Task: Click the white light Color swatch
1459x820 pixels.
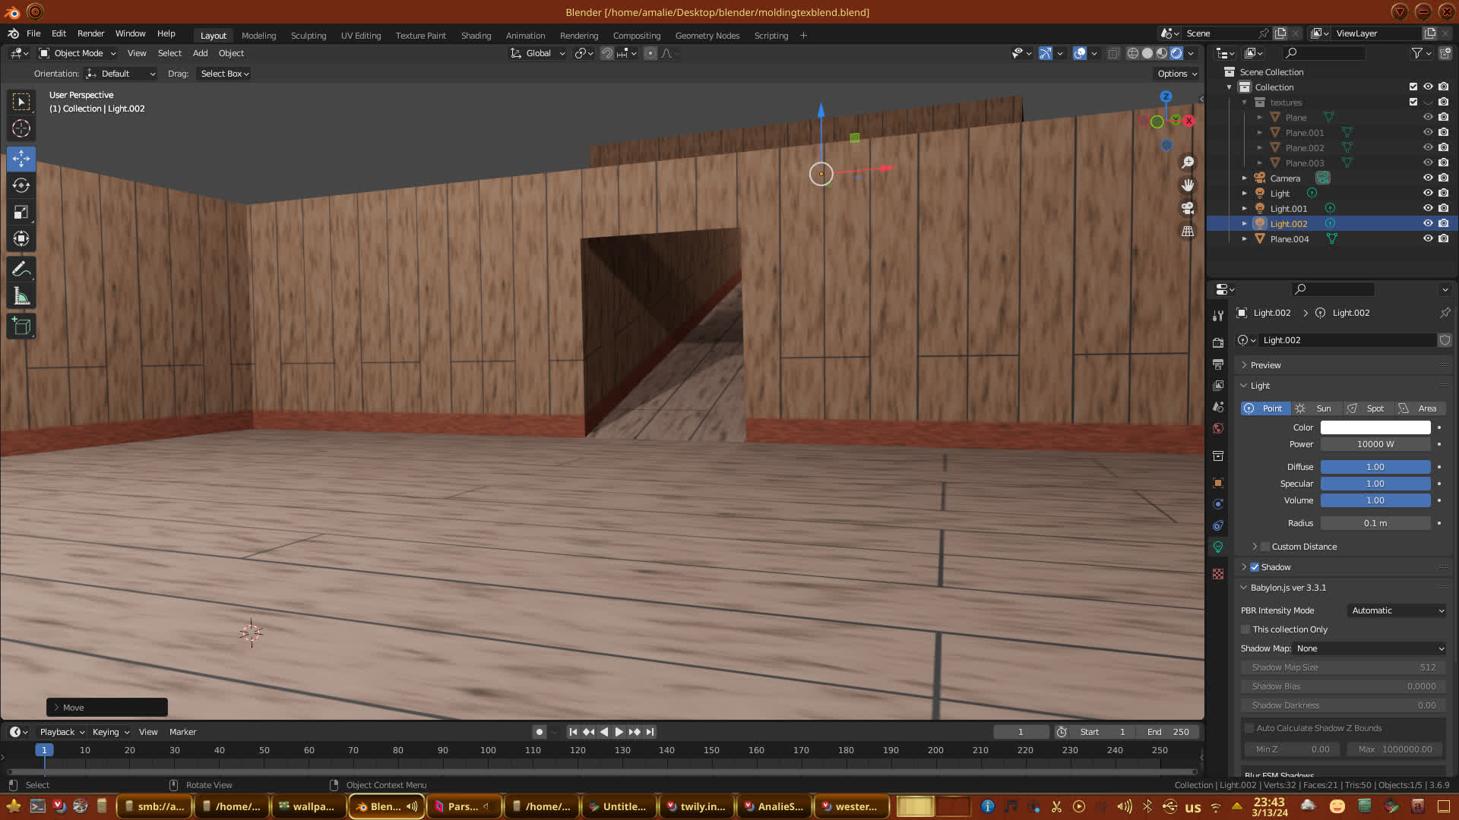Action: [1375, 427]
